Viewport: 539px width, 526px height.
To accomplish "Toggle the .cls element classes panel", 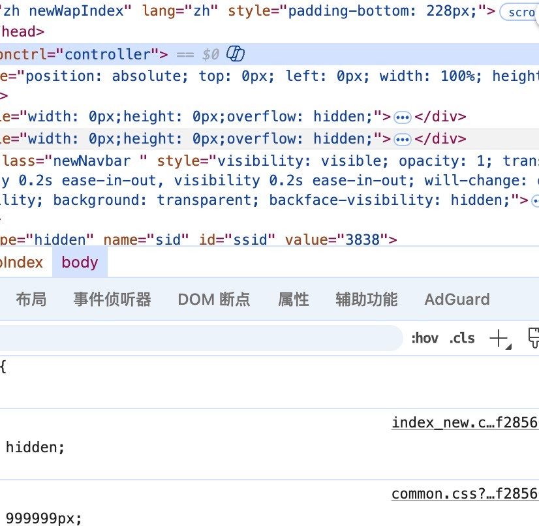I will click(x=462, y=338).
